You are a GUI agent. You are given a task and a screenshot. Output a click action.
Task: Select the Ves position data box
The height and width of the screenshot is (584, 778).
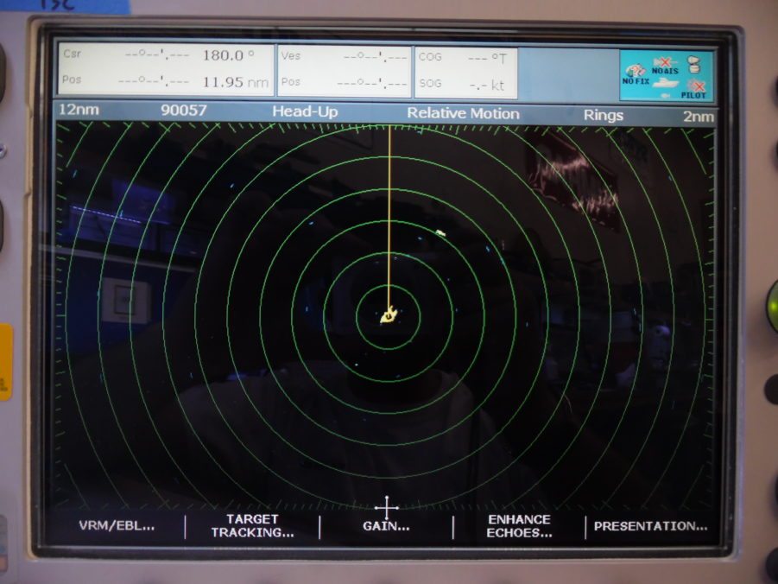point(345,71)
